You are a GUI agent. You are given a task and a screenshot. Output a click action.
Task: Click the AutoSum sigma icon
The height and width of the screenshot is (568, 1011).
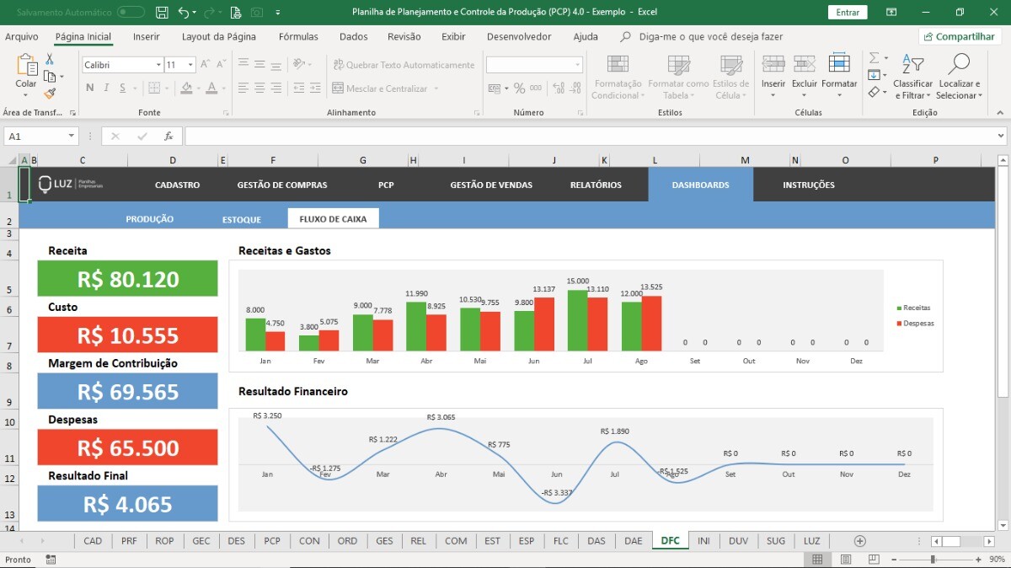(x=875, y=57)
